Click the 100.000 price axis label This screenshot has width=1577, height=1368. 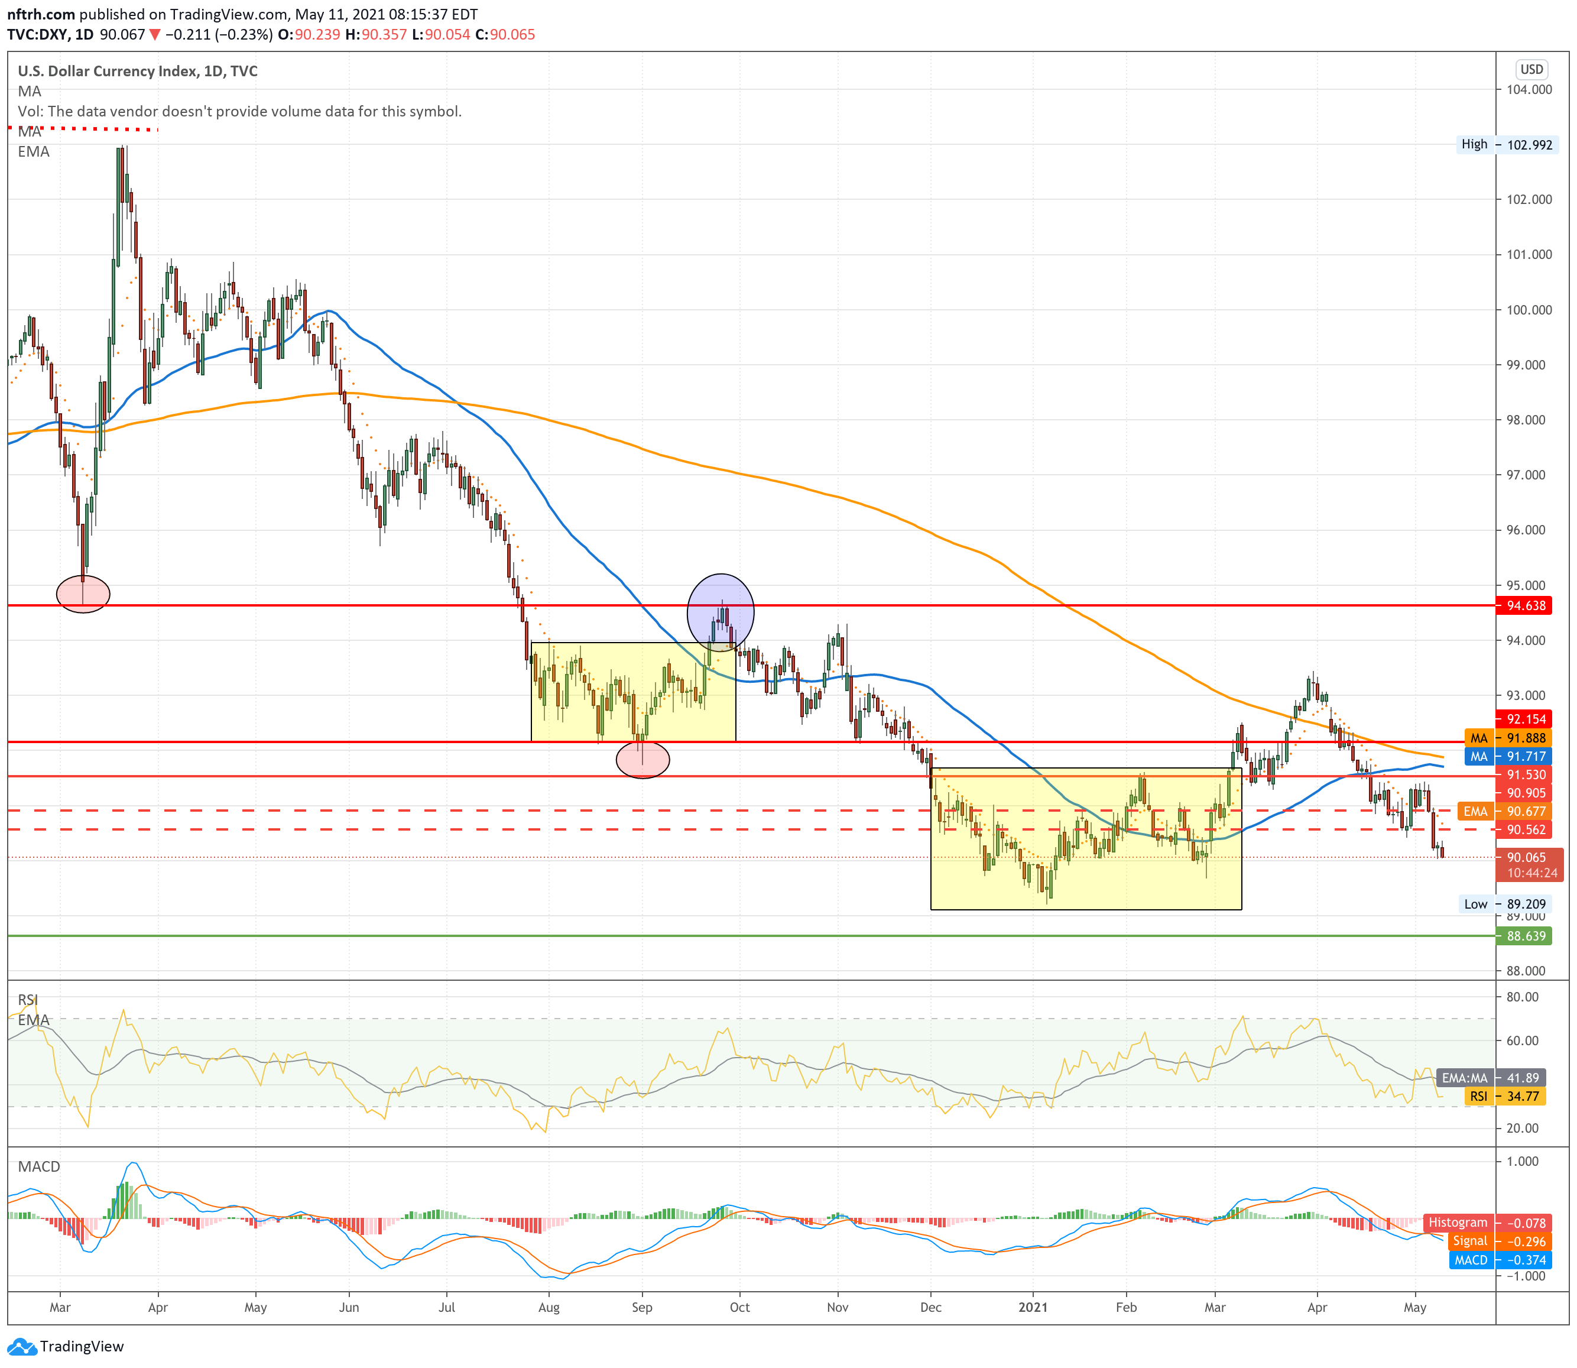[1530, 310]
